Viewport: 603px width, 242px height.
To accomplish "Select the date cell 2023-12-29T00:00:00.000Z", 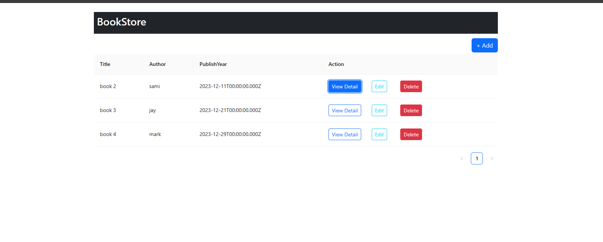I will coord(230,134).
